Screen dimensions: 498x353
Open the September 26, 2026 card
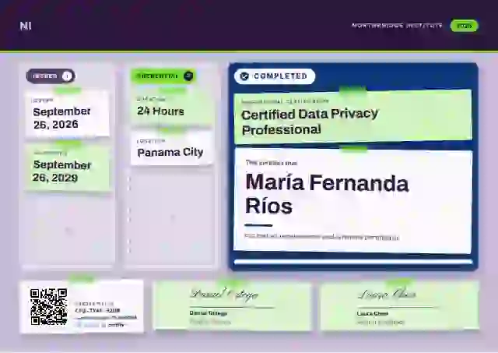(68, 115)
